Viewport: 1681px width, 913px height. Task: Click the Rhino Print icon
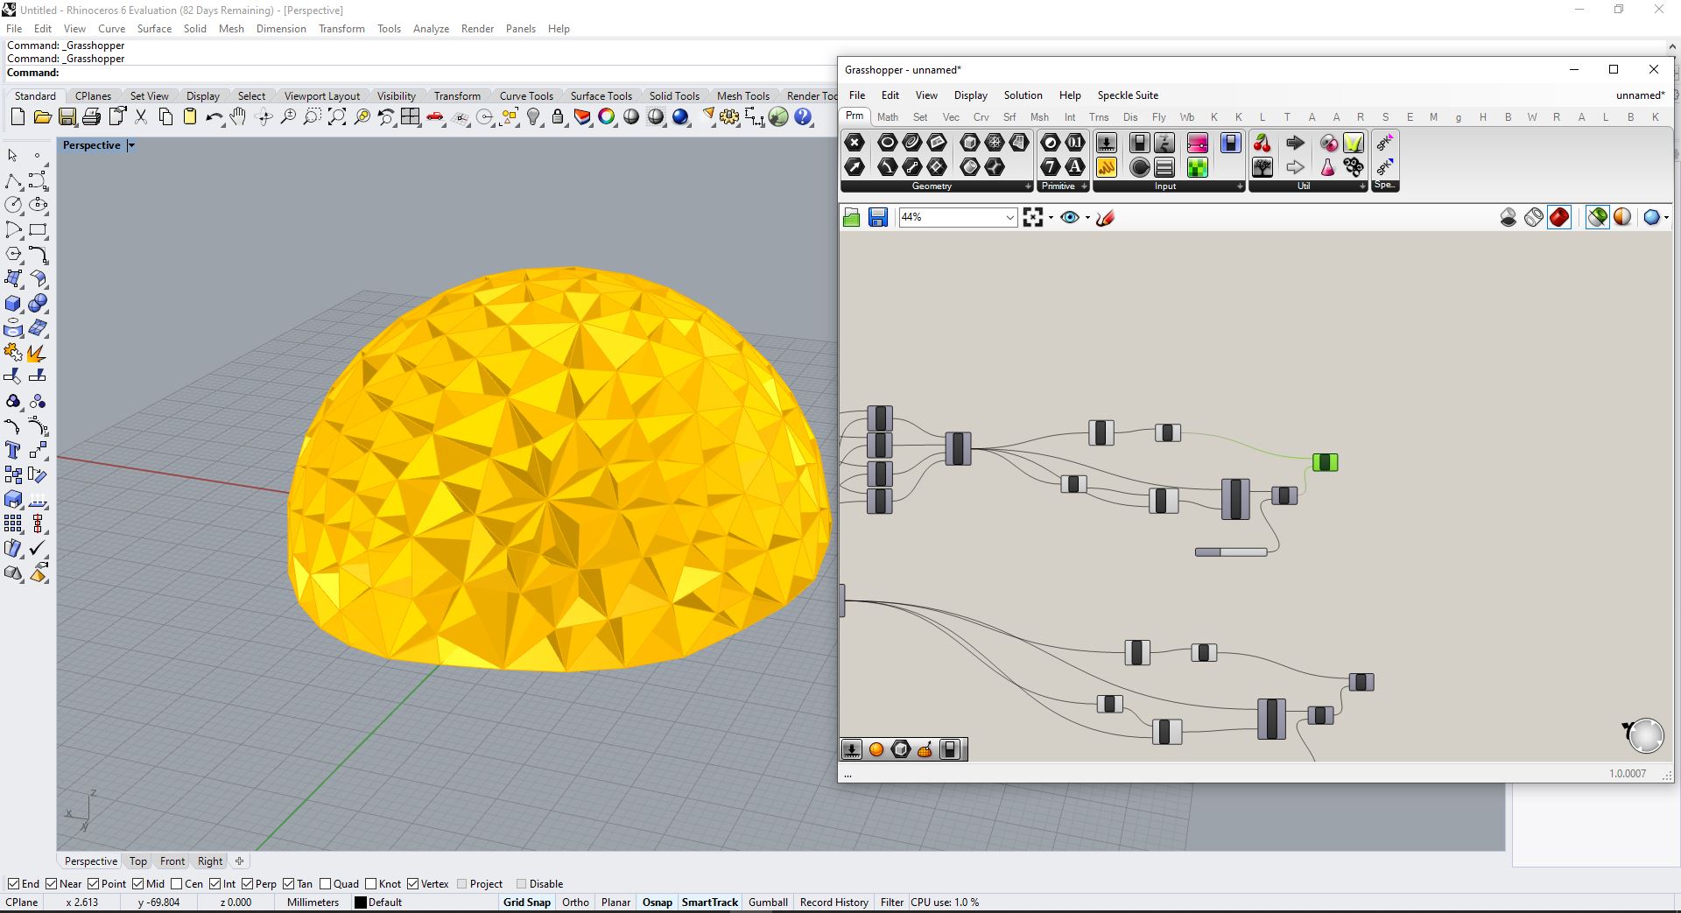click(x=91, y=117)
